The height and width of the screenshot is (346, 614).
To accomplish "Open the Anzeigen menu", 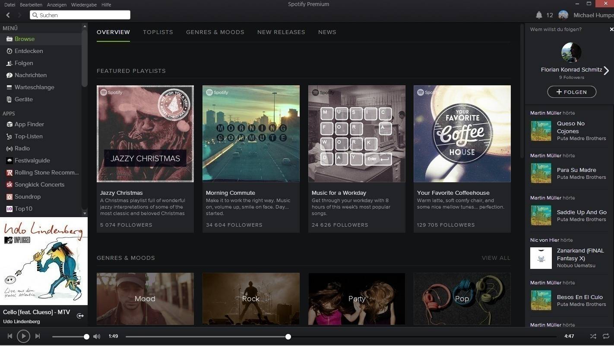I will point(57,5).
